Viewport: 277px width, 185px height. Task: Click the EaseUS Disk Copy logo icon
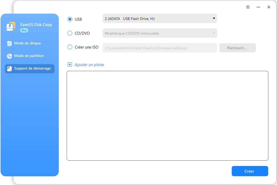11,26
